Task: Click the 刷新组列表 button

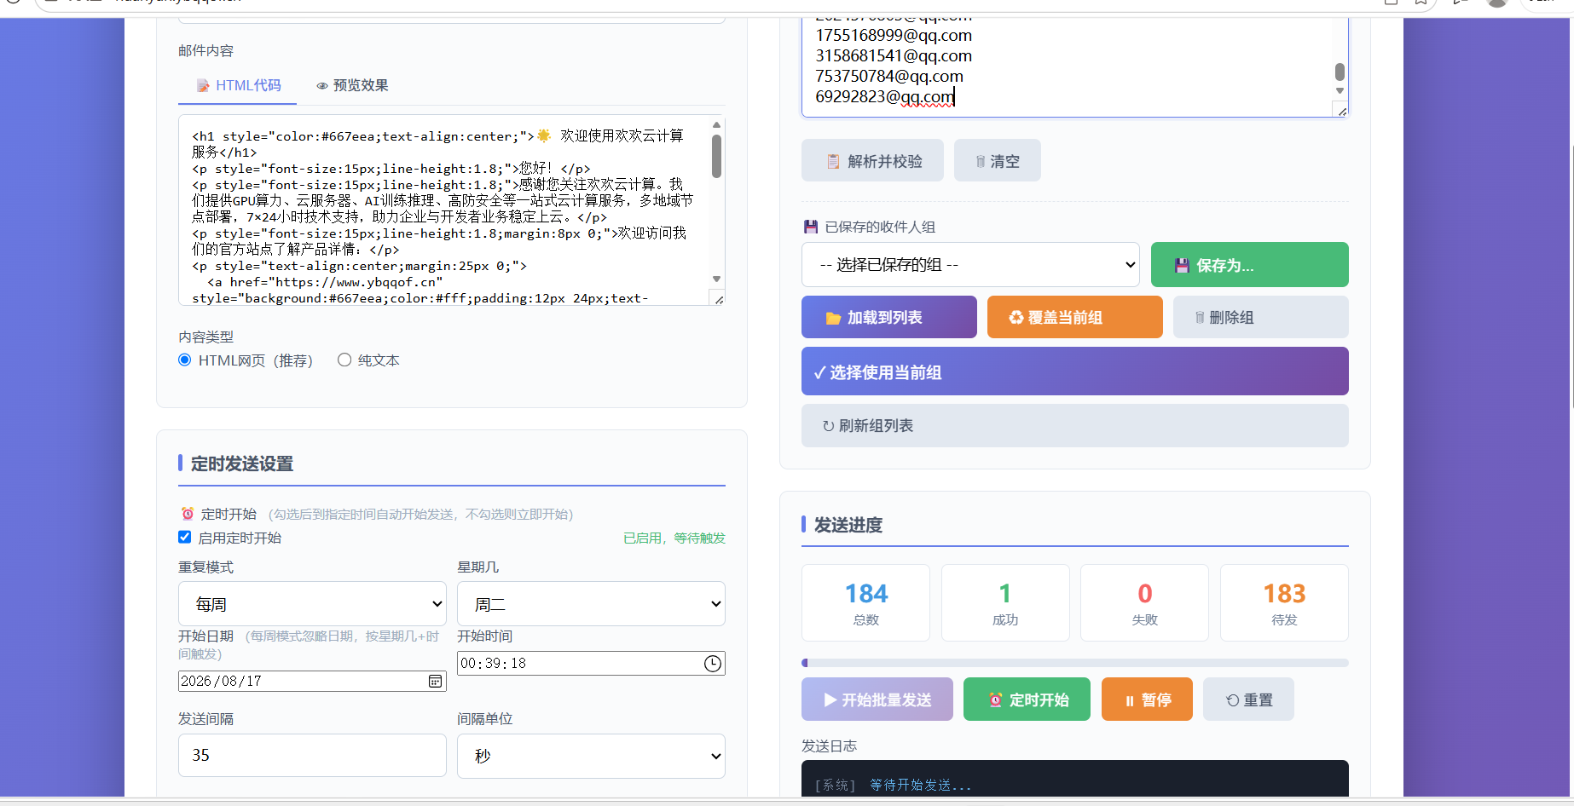Action: pyautogui.click(x=1074, y=425)
